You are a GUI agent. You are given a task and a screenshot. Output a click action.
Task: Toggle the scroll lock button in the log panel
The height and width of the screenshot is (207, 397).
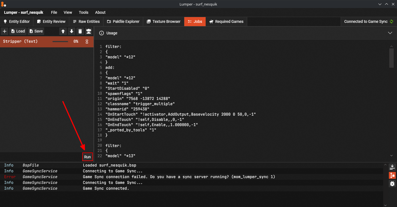tap(392, 175)
